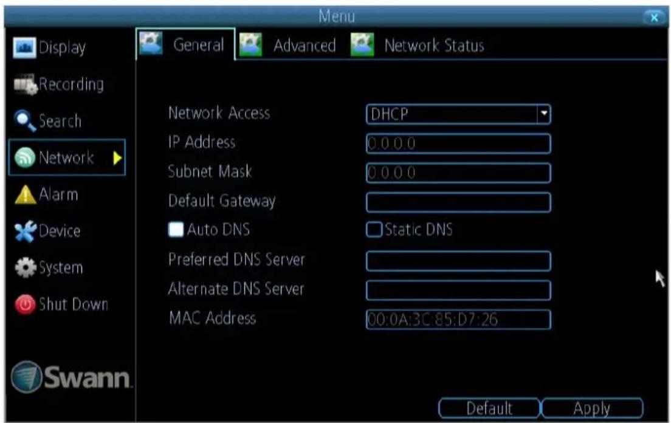The width and height of the screenshot is (671, 423).
Task: Click the yellow Alarm warning triangle icon
Action: click(x=26, y=194)
